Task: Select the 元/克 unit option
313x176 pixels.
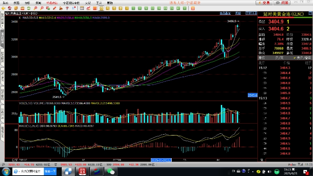Action: coord(279,57)
